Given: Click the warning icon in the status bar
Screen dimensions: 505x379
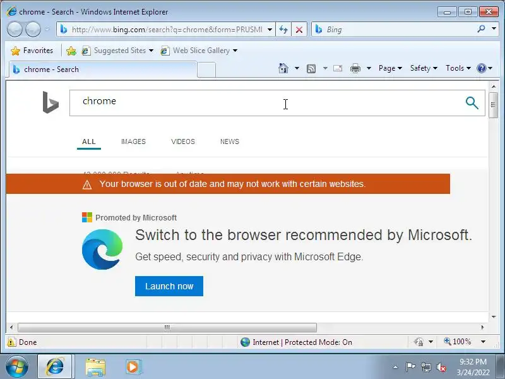Looking at the screenshot, I should (x=11, y=342).
